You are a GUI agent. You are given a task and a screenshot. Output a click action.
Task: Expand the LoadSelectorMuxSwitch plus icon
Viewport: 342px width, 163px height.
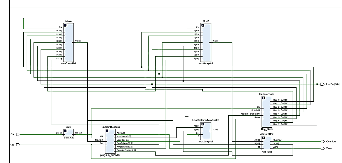pyautogui.click(x=203, y=124)
